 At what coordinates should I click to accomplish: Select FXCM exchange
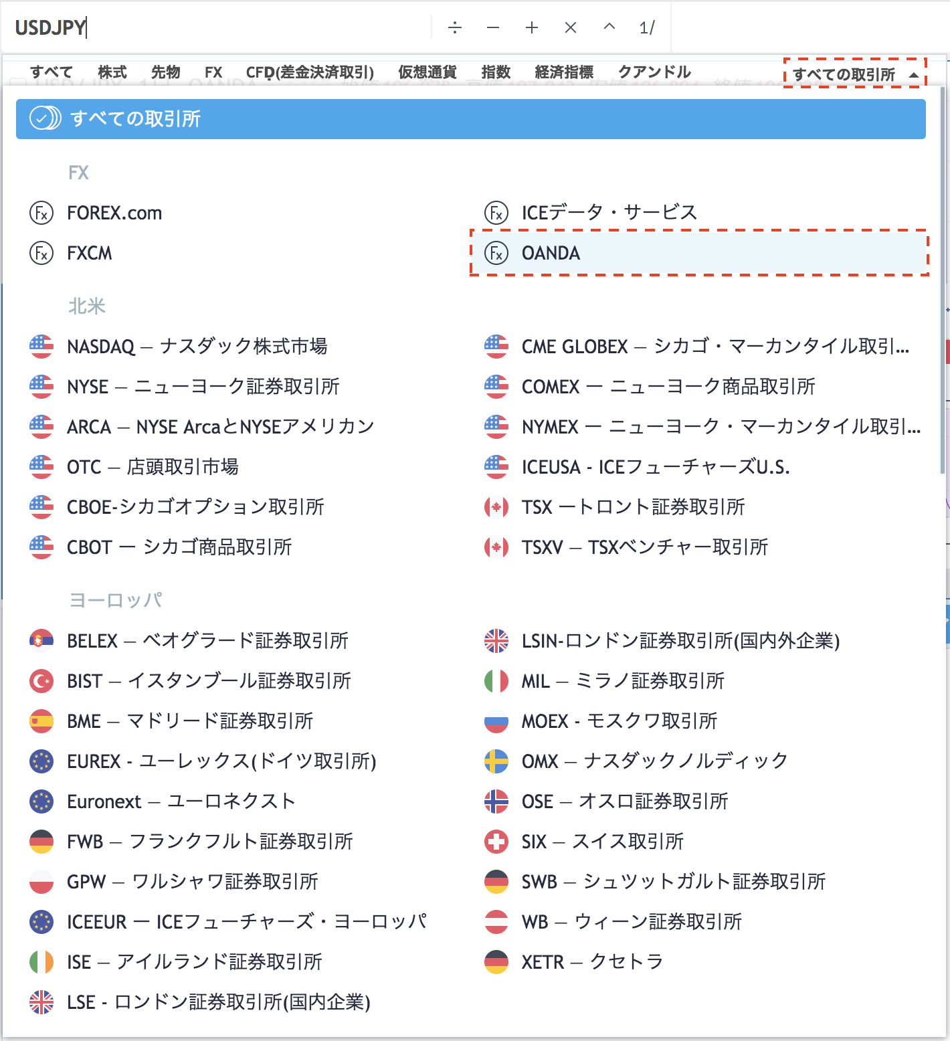(244, 253)
